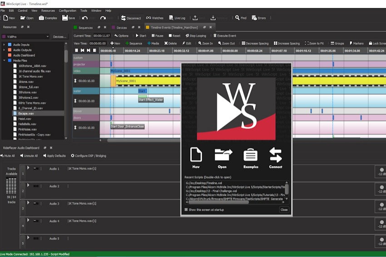Open the Configuration menu
Viewport: 386px width, 257px height.
68,10
